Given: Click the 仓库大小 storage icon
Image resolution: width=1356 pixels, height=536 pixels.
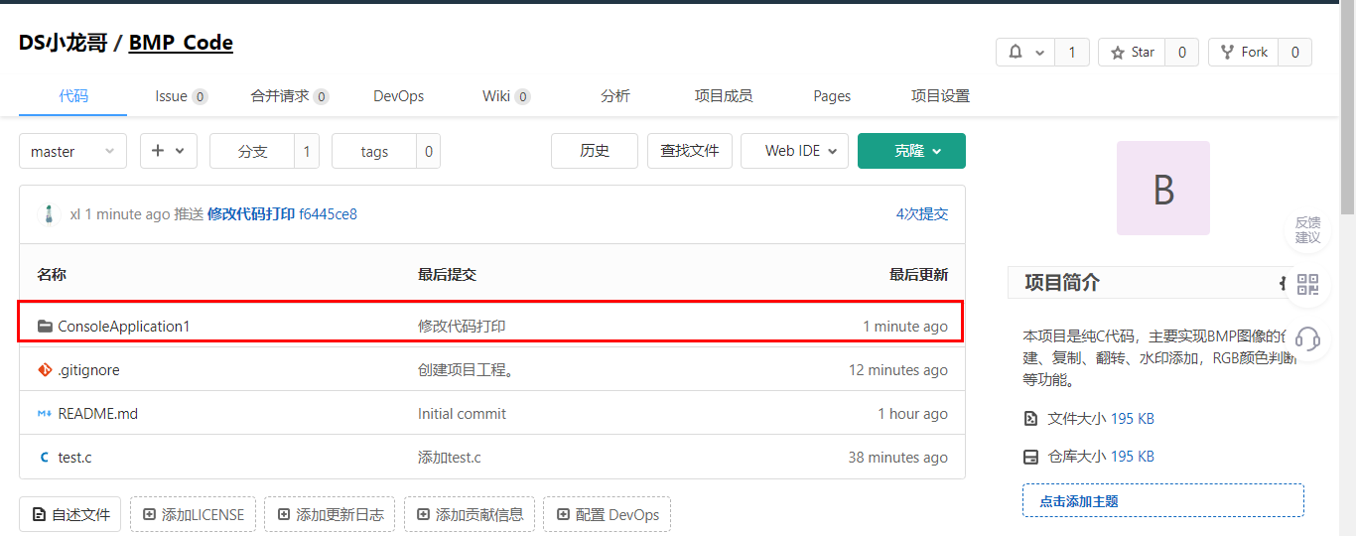Looking at the screenshot, I should (x=1030, y=457).
